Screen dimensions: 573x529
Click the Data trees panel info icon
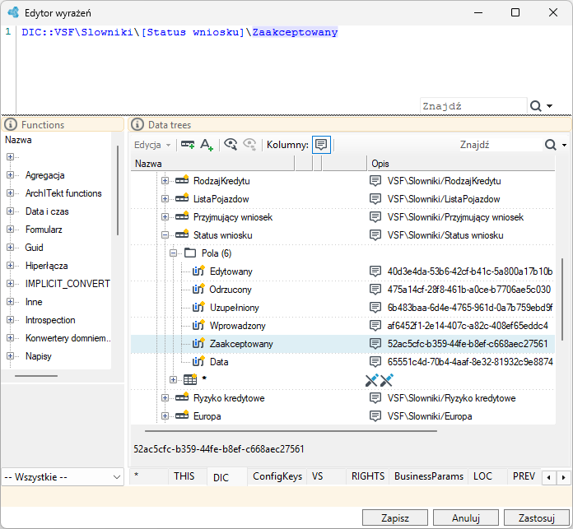pos(137,124)
